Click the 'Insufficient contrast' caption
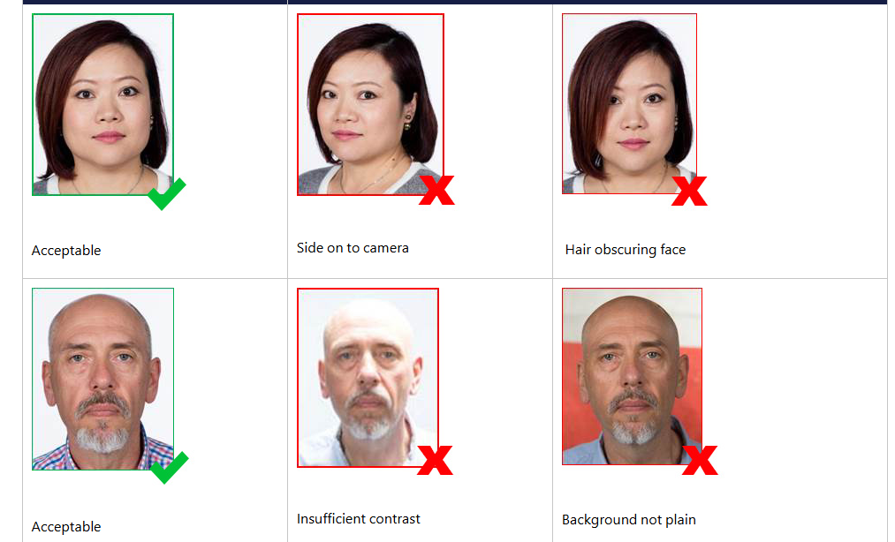The height and width of the screenshot is (542, 895). [x=359, y=519]
